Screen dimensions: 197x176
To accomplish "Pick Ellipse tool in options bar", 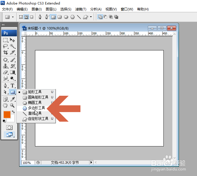I will coord(66,17).
